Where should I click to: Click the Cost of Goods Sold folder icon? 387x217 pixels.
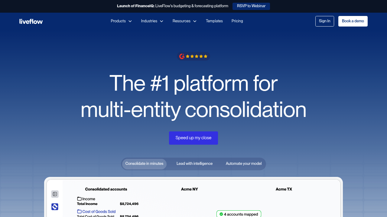click(79, 212)
